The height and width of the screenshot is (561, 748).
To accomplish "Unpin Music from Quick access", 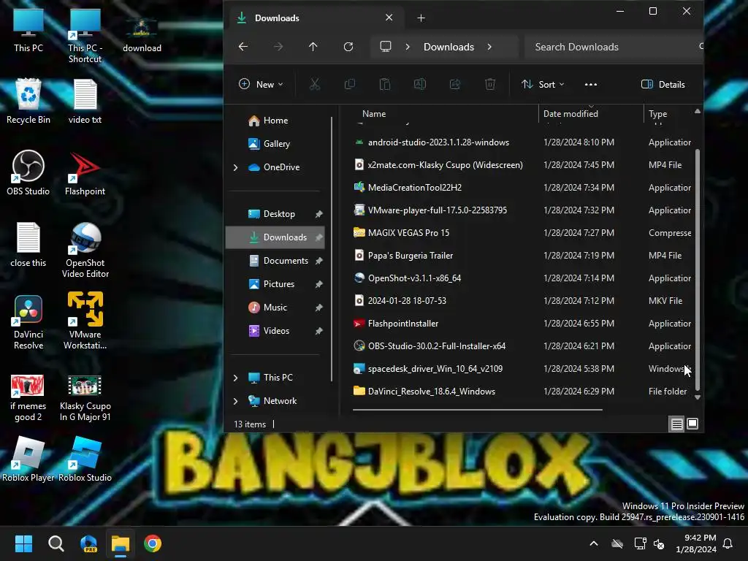I will pyautogui.click(x=318, y=308).
